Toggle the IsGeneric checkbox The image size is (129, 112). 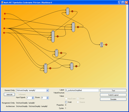pyautogui.click(x=17, y=94)
